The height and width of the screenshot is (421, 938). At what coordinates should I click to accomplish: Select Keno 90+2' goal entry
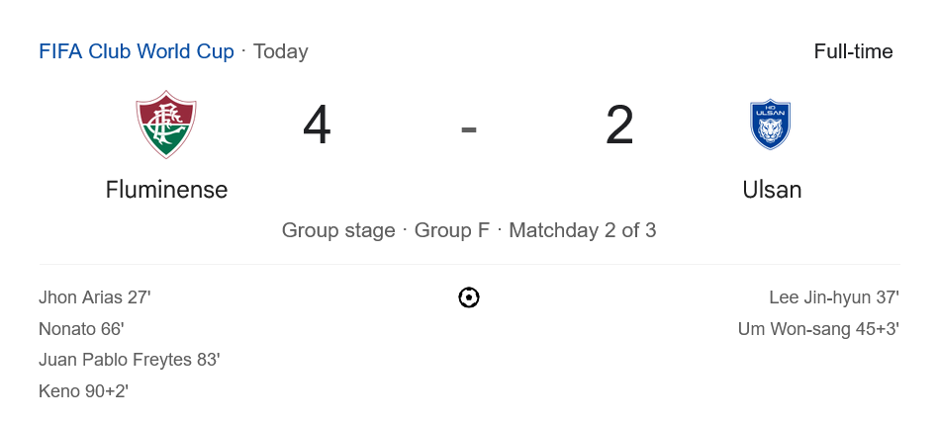click(x=84, y=391)
